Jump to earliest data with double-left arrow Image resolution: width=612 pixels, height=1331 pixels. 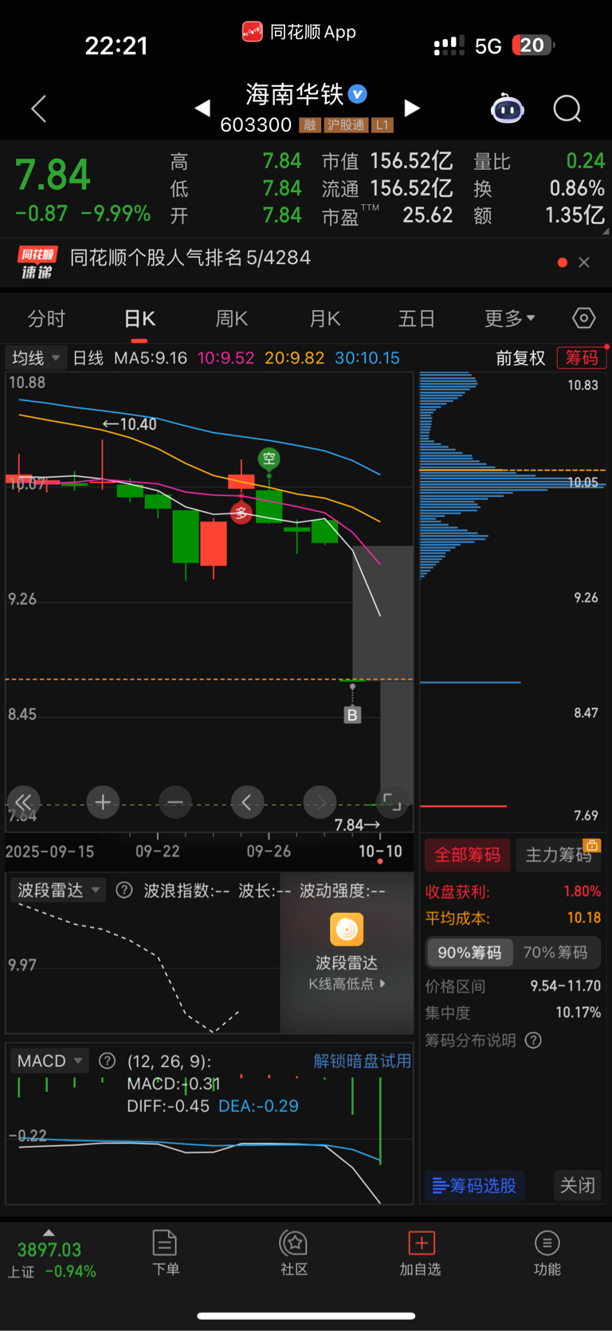pos(24,802)
